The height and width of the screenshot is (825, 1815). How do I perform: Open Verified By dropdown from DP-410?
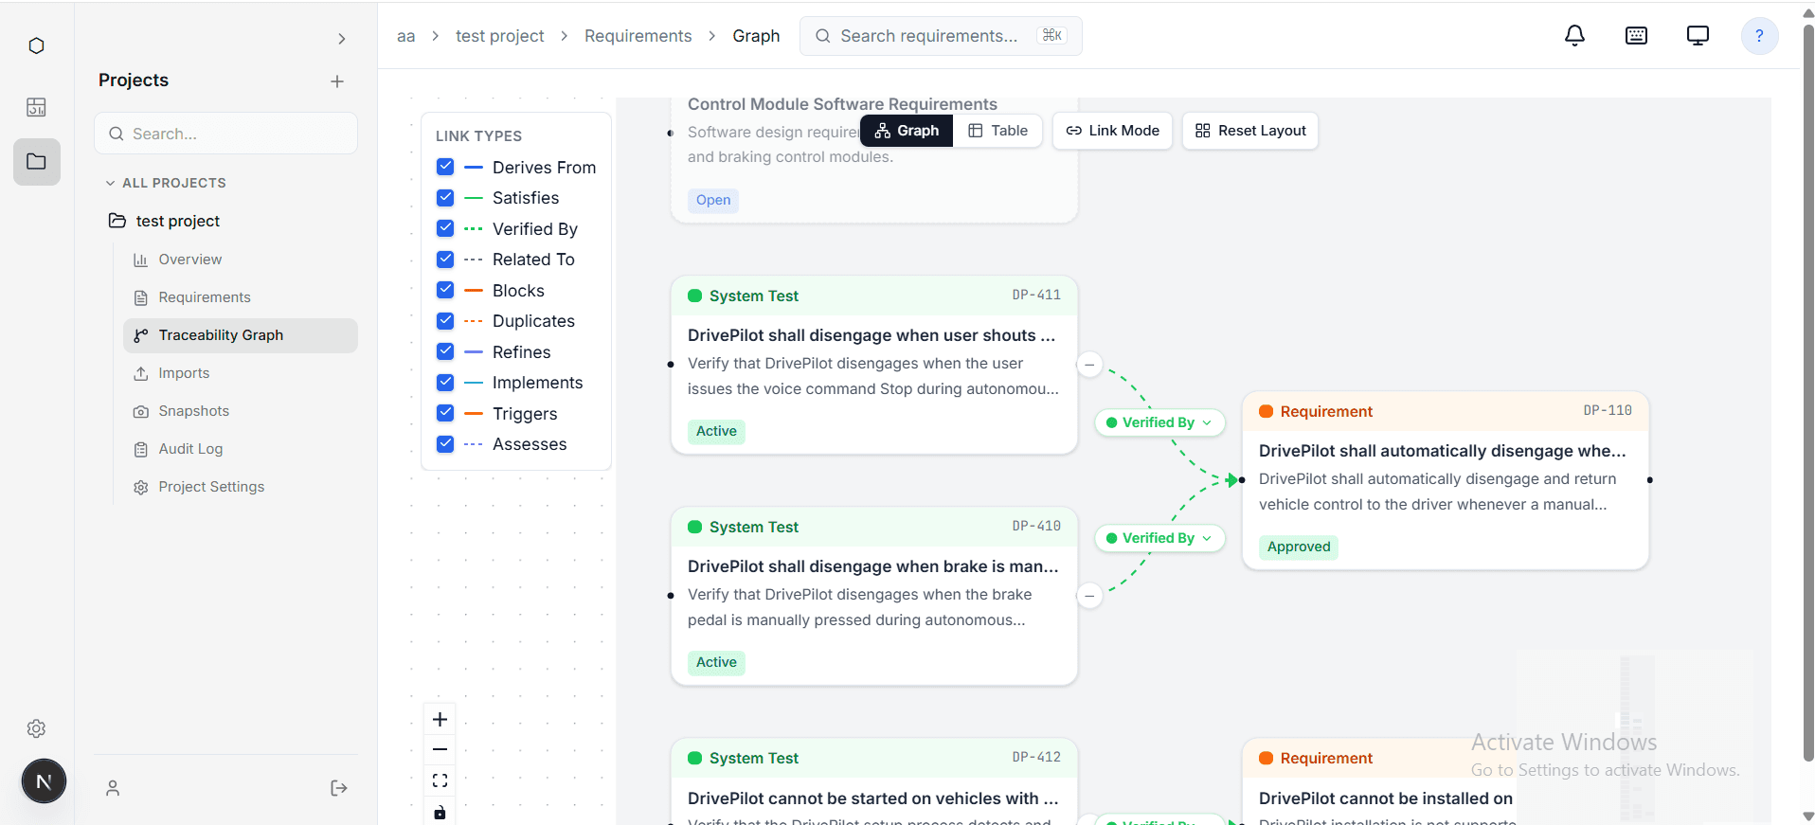tap(1159, 538)
